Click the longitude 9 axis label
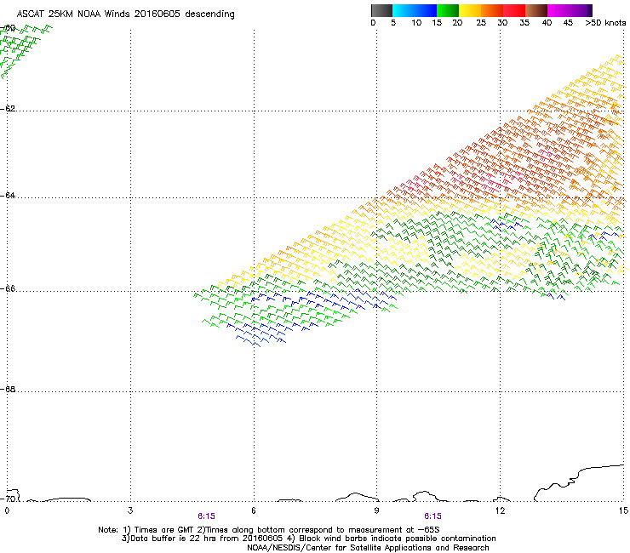 (x=377, y=510)
